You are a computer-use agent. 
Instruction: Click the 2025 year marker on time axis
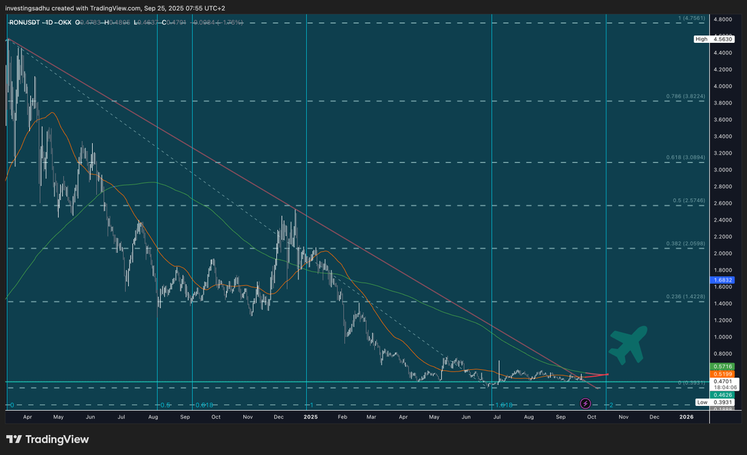[x=309, y=417]
